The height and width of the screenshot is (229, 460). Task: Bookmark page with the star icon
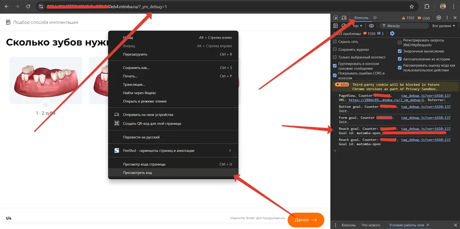click(x=411, y=6)
